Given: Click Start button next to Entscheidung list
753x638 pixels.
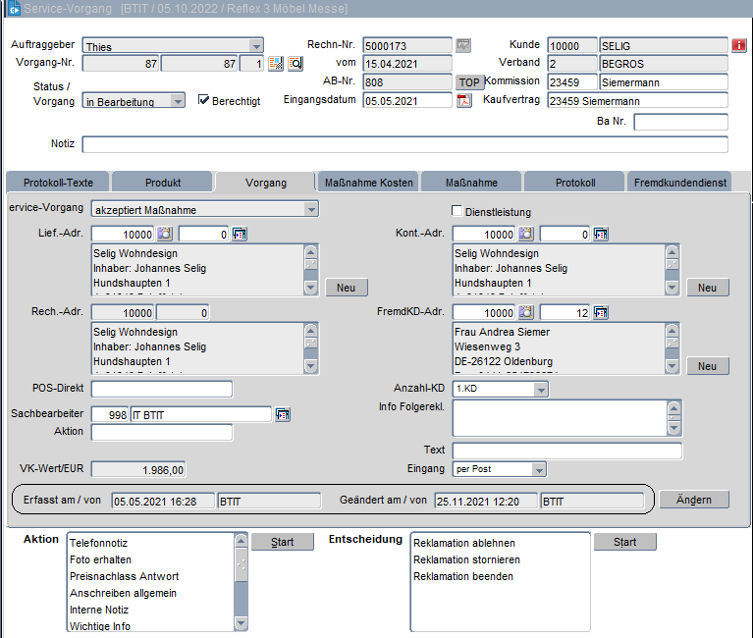Looking at the screenshot, I should coord(624,542).
